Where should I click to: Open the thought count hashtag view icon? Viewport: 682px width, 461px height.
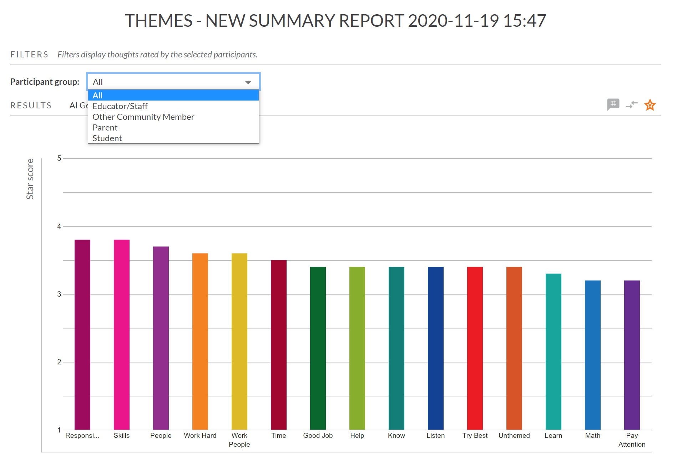pos(613,104)
